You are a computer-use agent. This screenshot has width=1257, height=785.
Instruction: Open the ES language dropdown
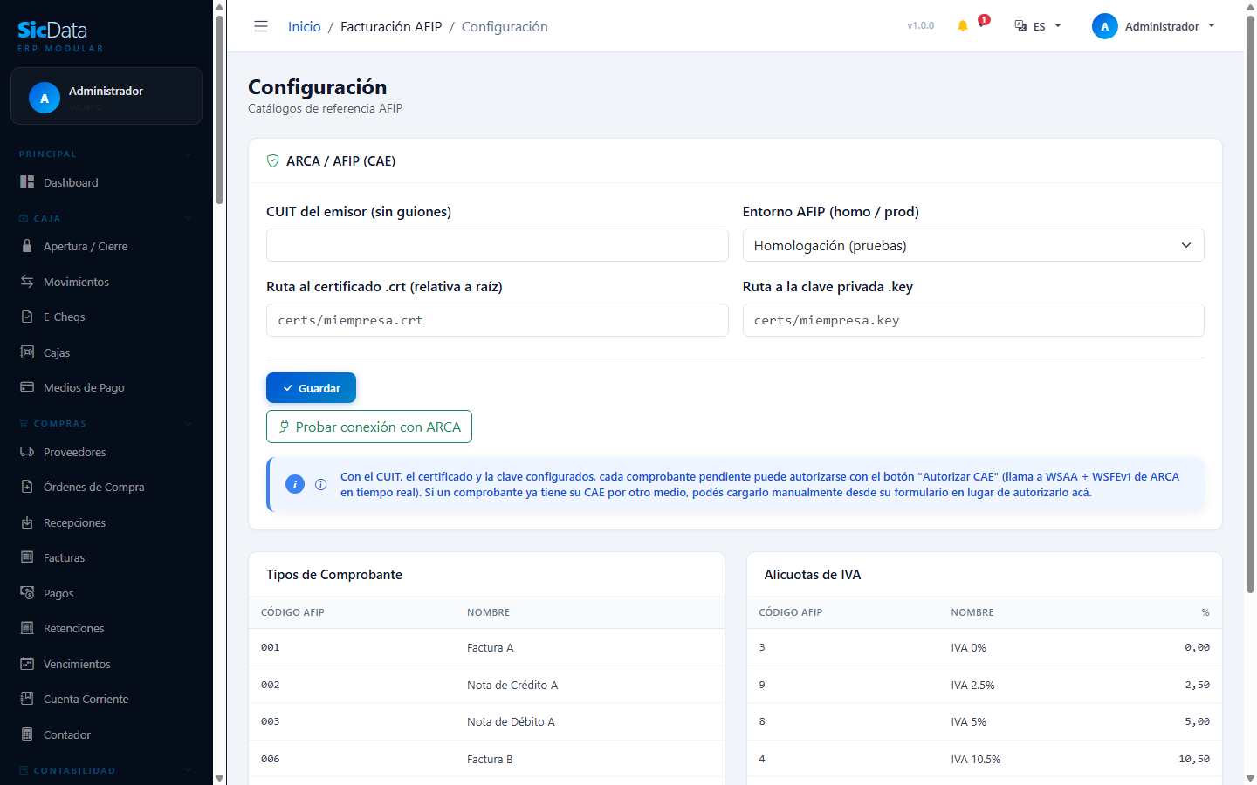click(x=1039, y=26)
